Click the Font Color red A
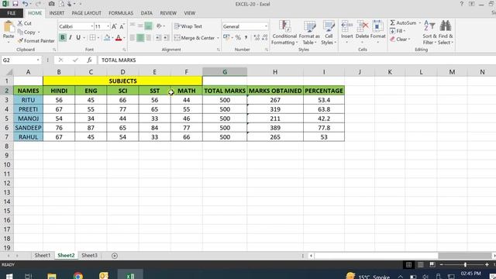 pos(119,38)
